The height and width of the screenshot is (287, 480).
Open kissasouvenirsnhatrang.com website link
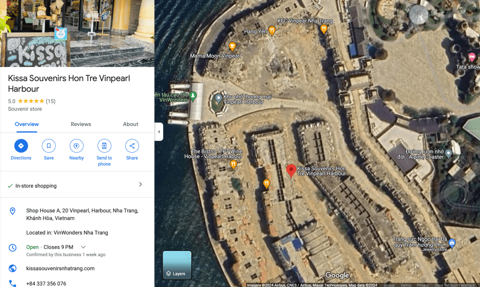pos(60,268)
